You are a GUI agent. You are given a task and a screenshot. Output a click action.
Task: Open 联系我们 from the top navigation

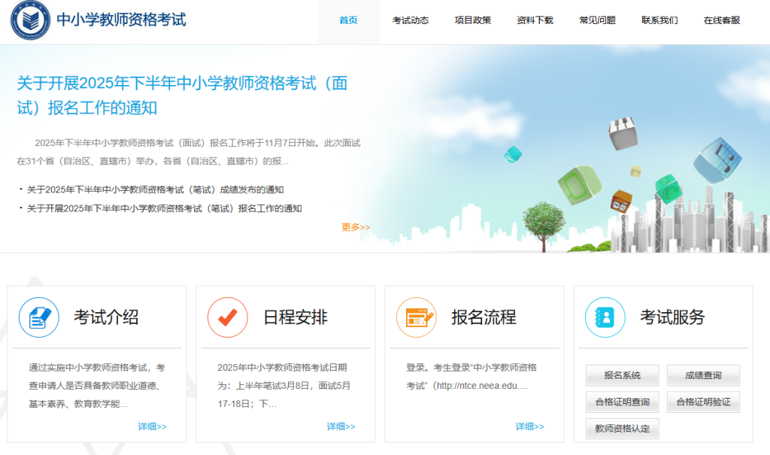coord(659,20)
